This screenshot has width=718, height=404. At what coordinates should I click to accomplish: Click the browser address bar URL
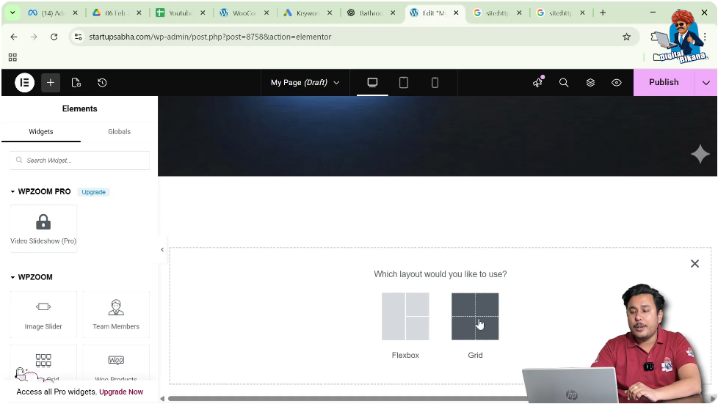coord(210,37)
